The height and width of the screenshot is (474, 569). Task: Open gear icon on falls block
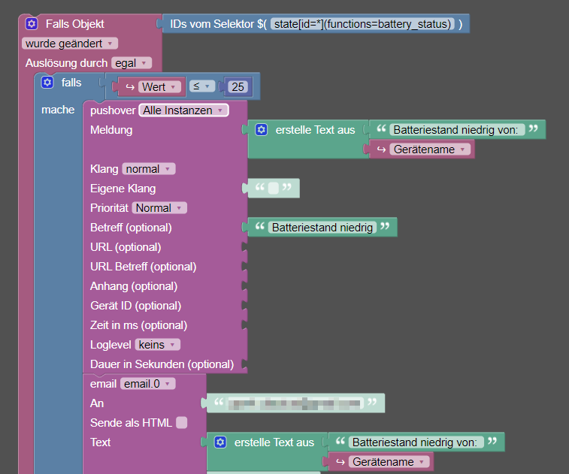(47, 83)
